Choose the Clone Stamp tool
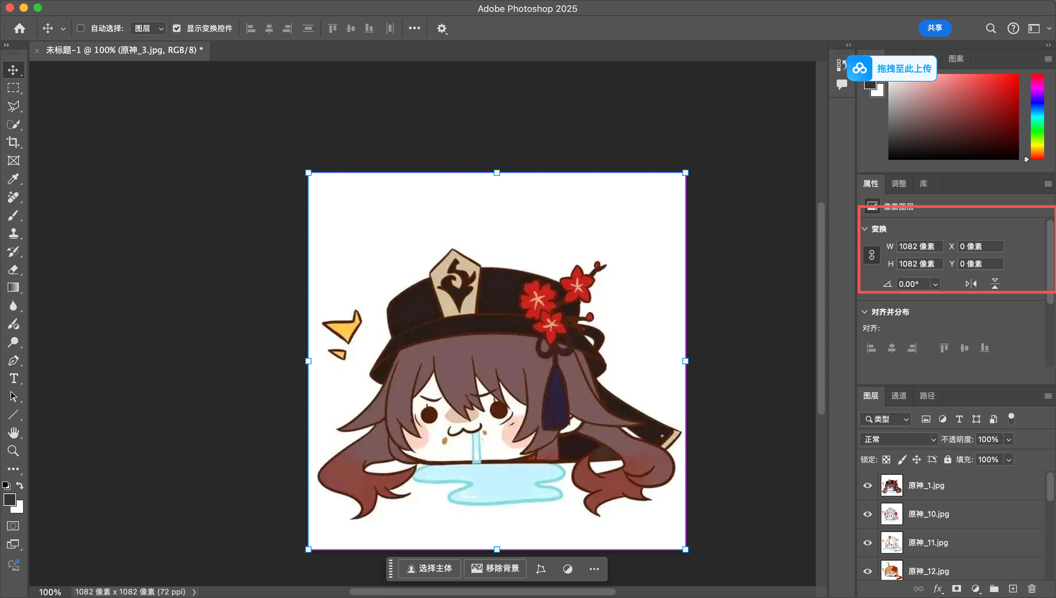 click(13, 233)
